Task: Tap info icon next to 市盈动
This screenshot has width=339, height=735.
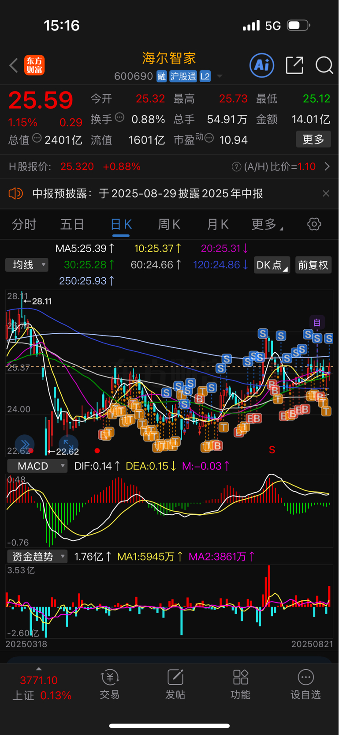Action: [209, 138]
